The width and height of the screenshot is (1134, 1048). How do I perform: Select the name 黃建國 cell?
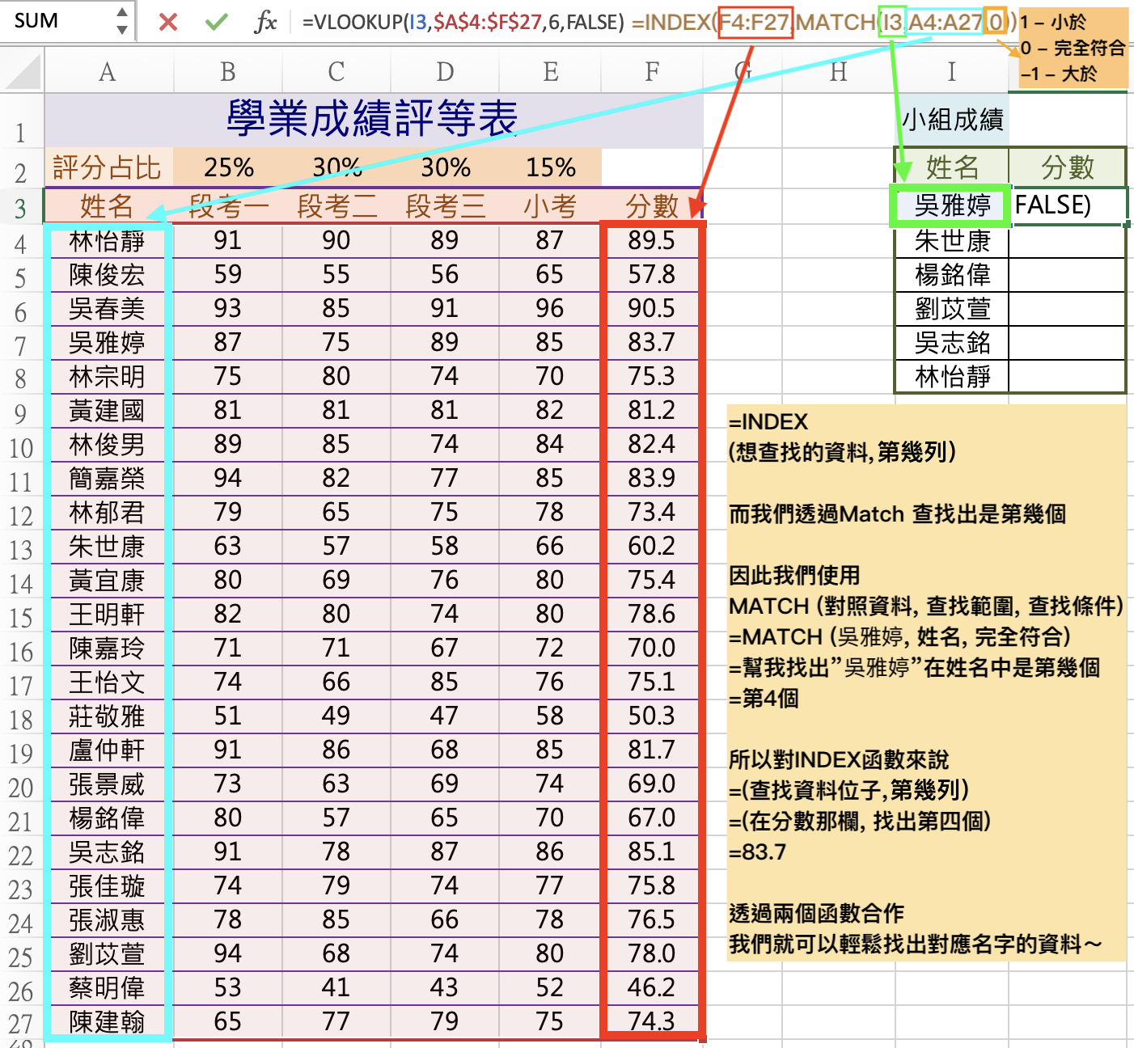[x=108, y=411]
